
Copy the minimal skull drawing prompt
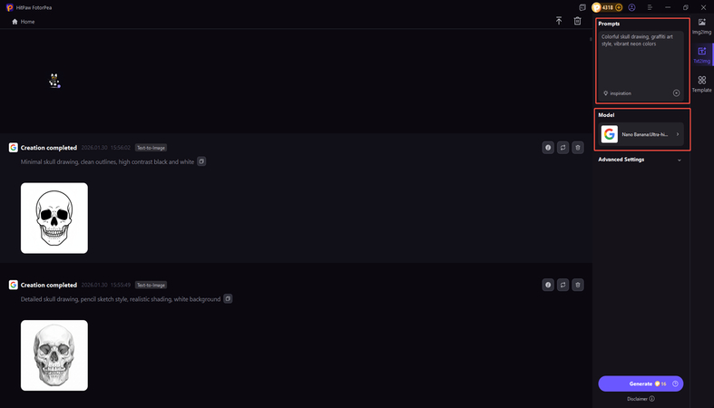201,161
